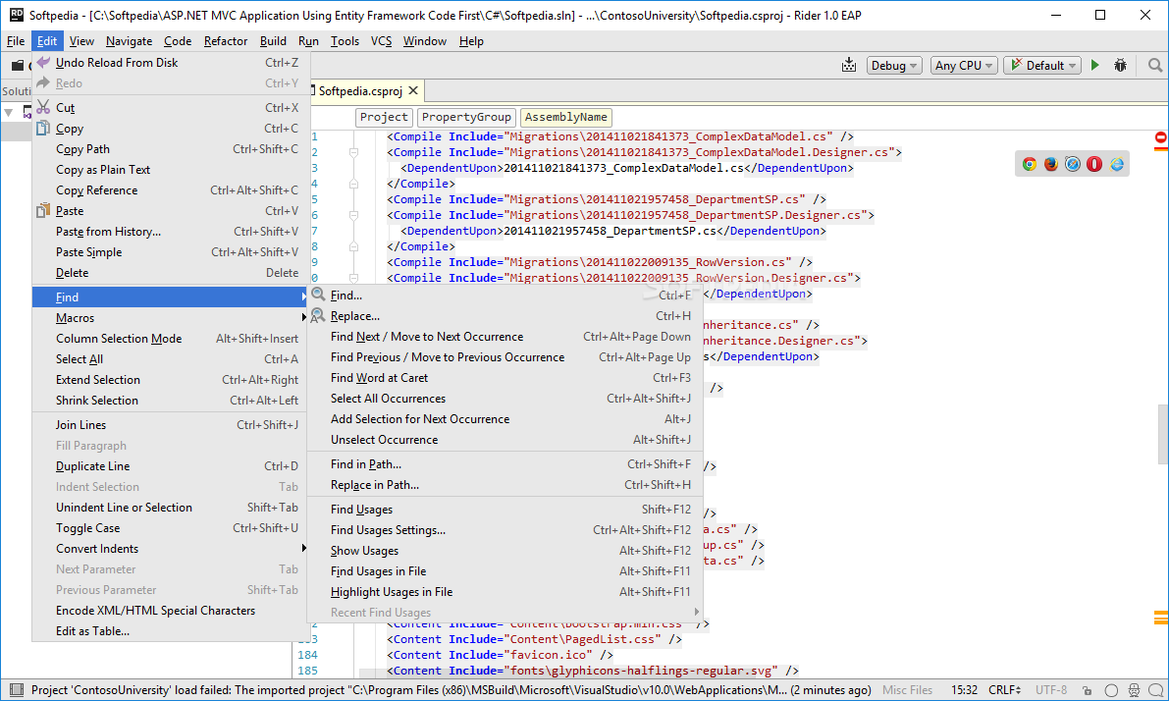The height and width of the screenshot is (701, 1169).
Task: Click the 15:32 caret position in status bar
Action: (x=964, y=690)
